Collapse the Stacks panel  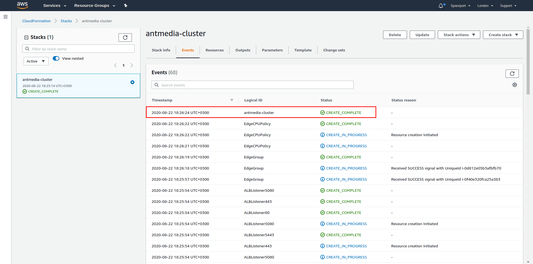tap(26, 37)
